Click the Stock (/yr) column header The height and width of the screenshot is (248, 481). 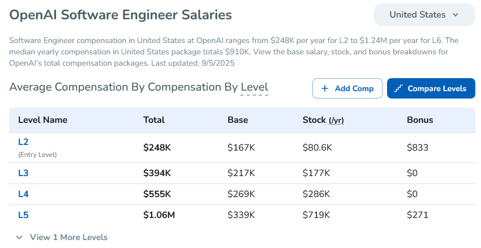pos(323,120)
